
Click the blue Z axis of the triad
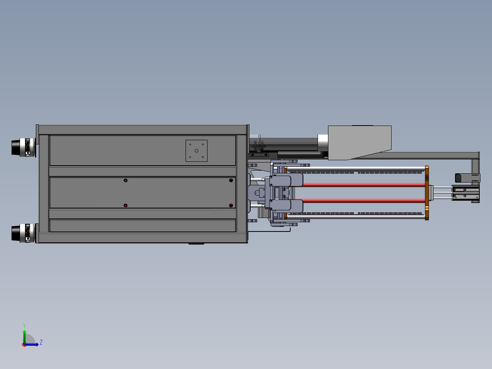coord(32,344)
